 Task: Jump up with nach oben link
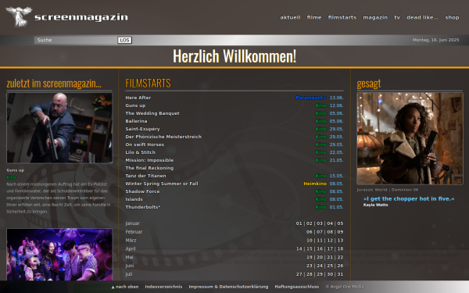[125, 287]
